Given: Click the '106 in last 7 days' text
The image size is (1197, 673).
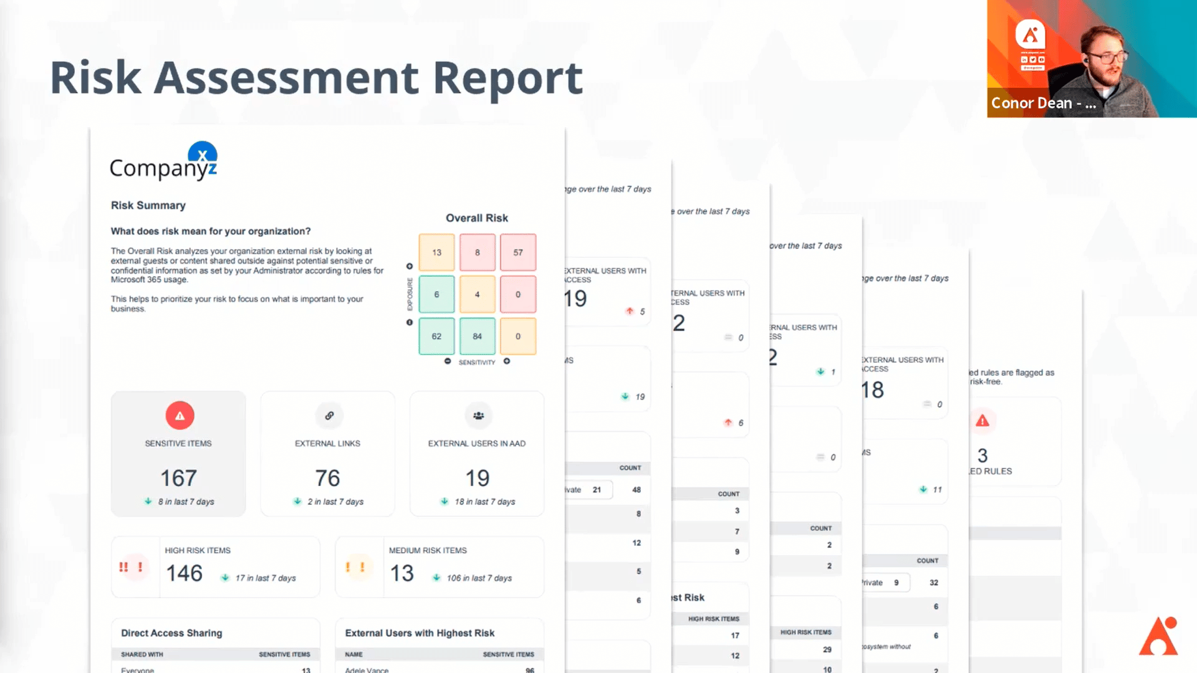Looking at the screenshot, I should point(479,578).
